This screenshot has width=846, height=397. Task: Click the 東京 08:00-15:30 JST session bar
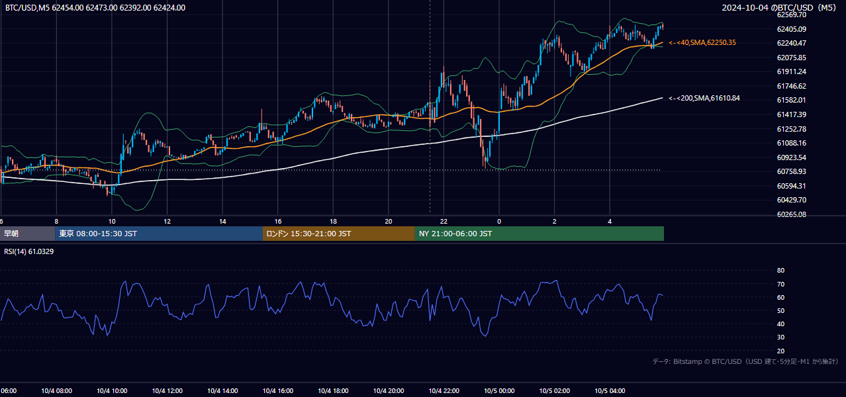coord(159,234)
